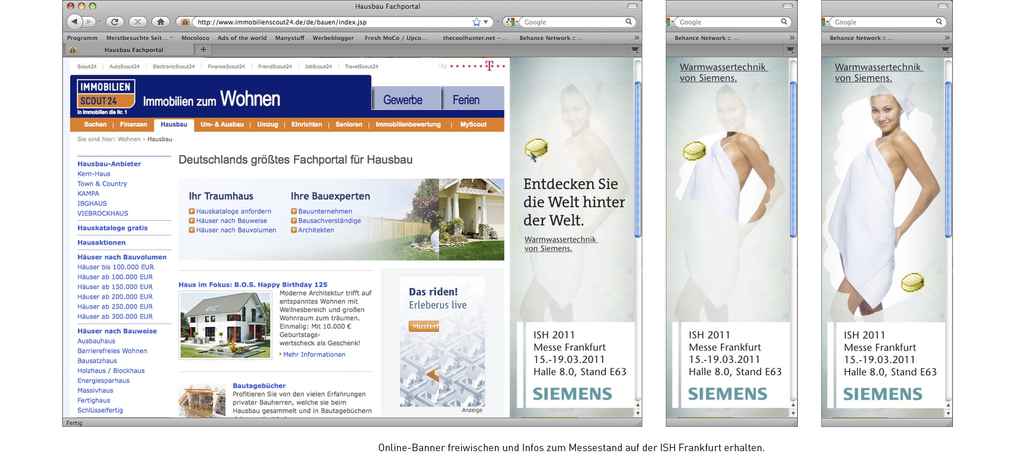
Task: Click the toolbar toggle pill in the main title bar
Action: coord(632,6)
